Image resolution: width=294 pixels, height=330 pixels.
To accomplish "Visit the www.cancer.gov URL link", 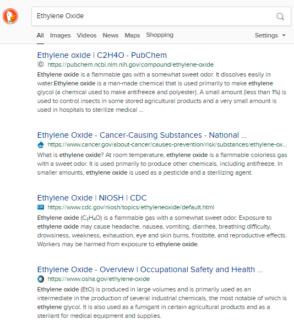I will (x=167, y=144).
